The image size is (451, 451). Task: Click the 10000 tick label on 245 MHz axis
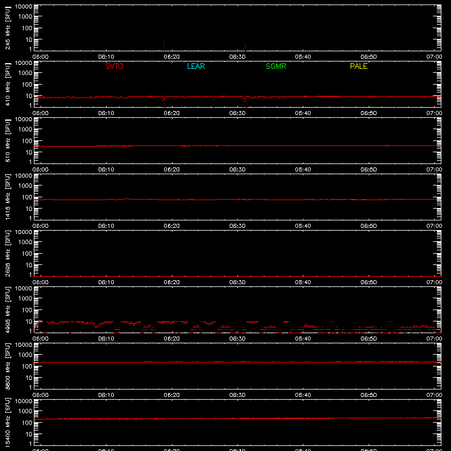click(x=24, y=7)
